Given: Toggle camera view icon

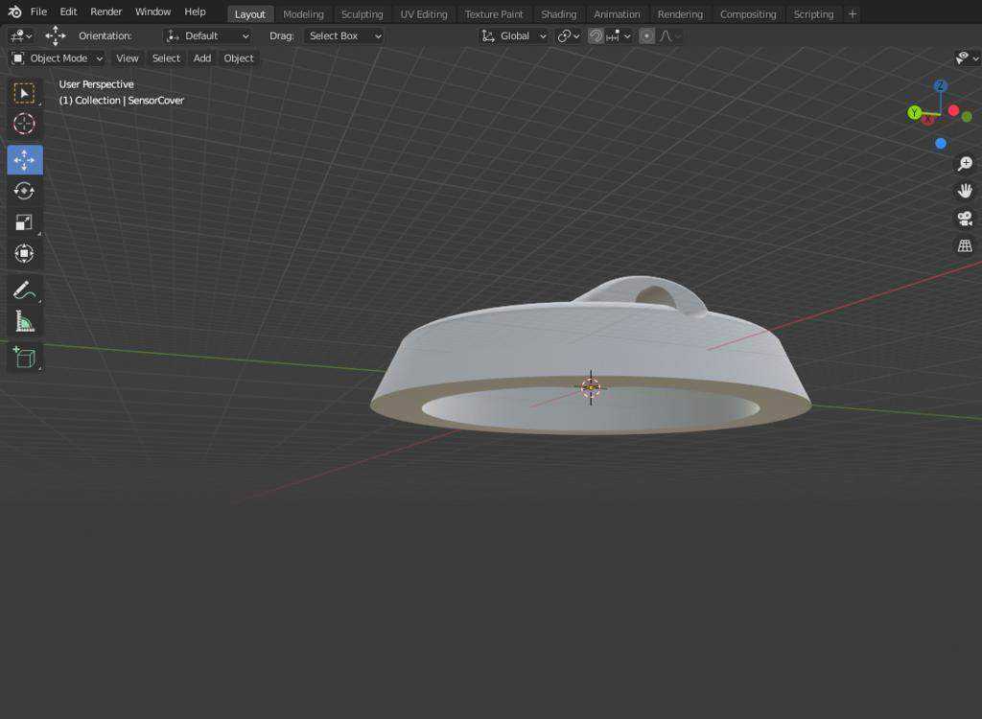Looking at the screenshot, I should point(965,219).
